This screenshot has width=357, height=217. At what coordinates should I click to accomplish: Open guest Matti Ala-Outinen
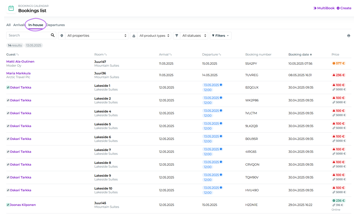20,62
